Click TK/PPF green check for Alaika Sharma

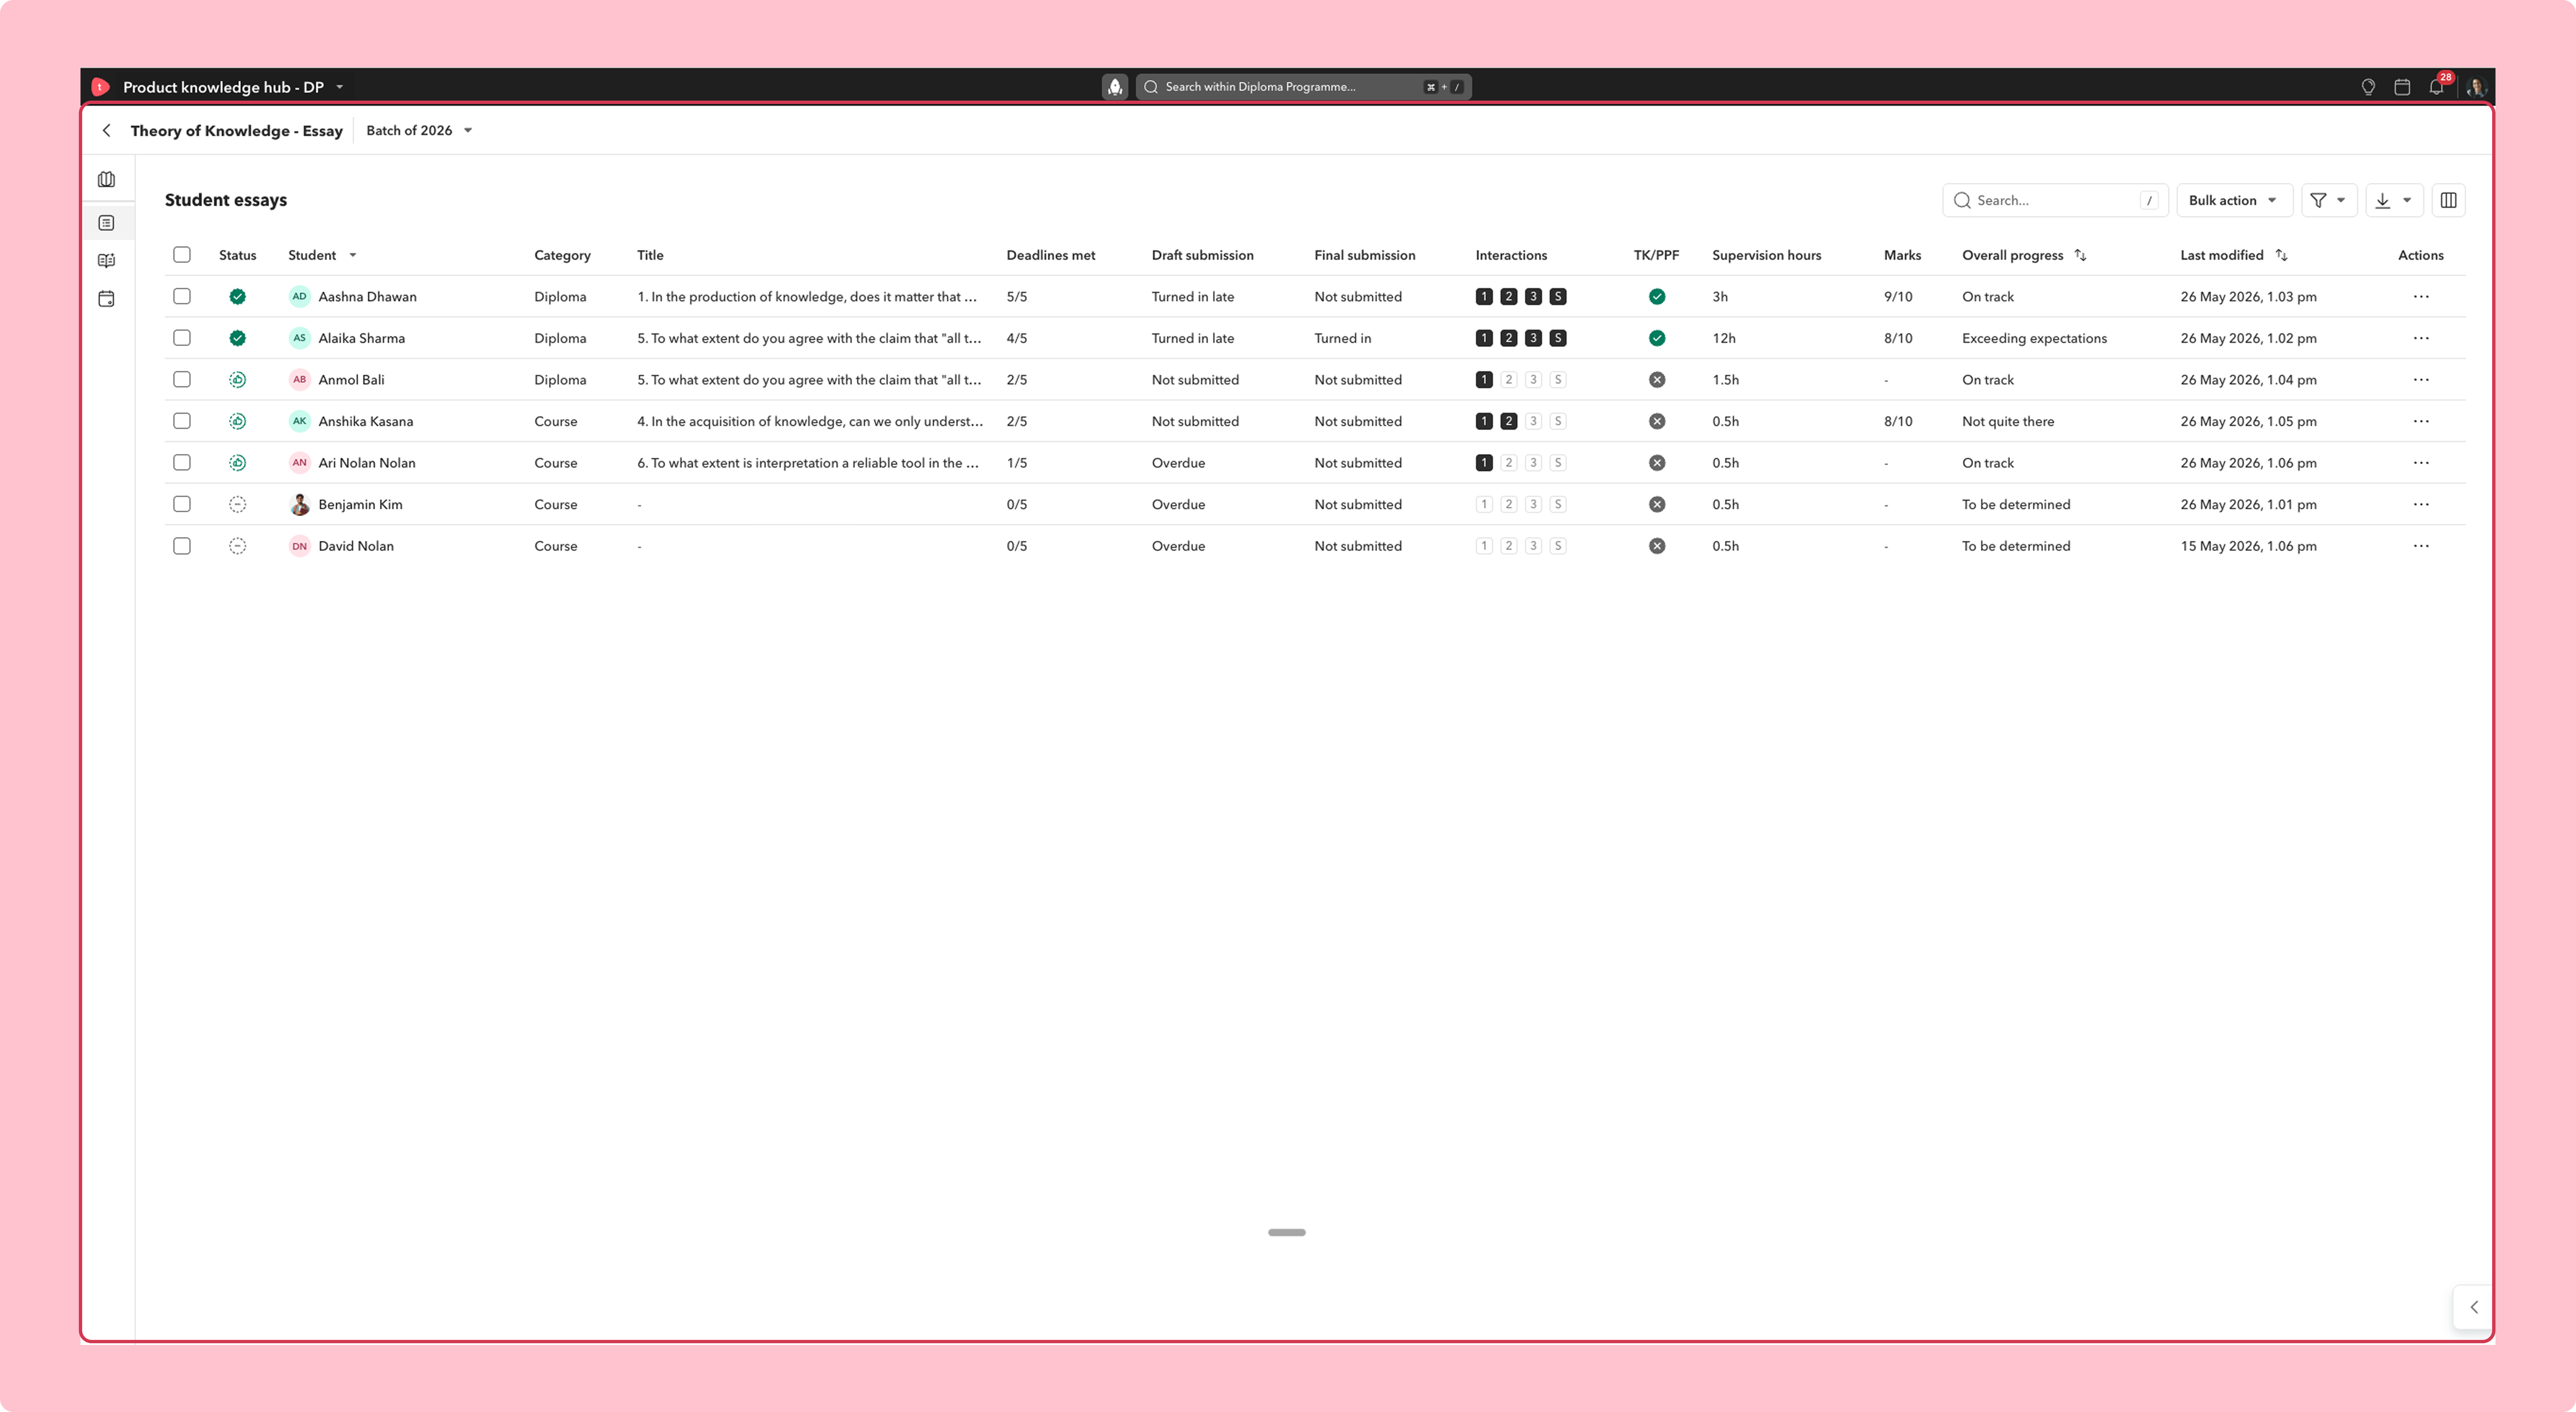click(x=1657, y=338)
